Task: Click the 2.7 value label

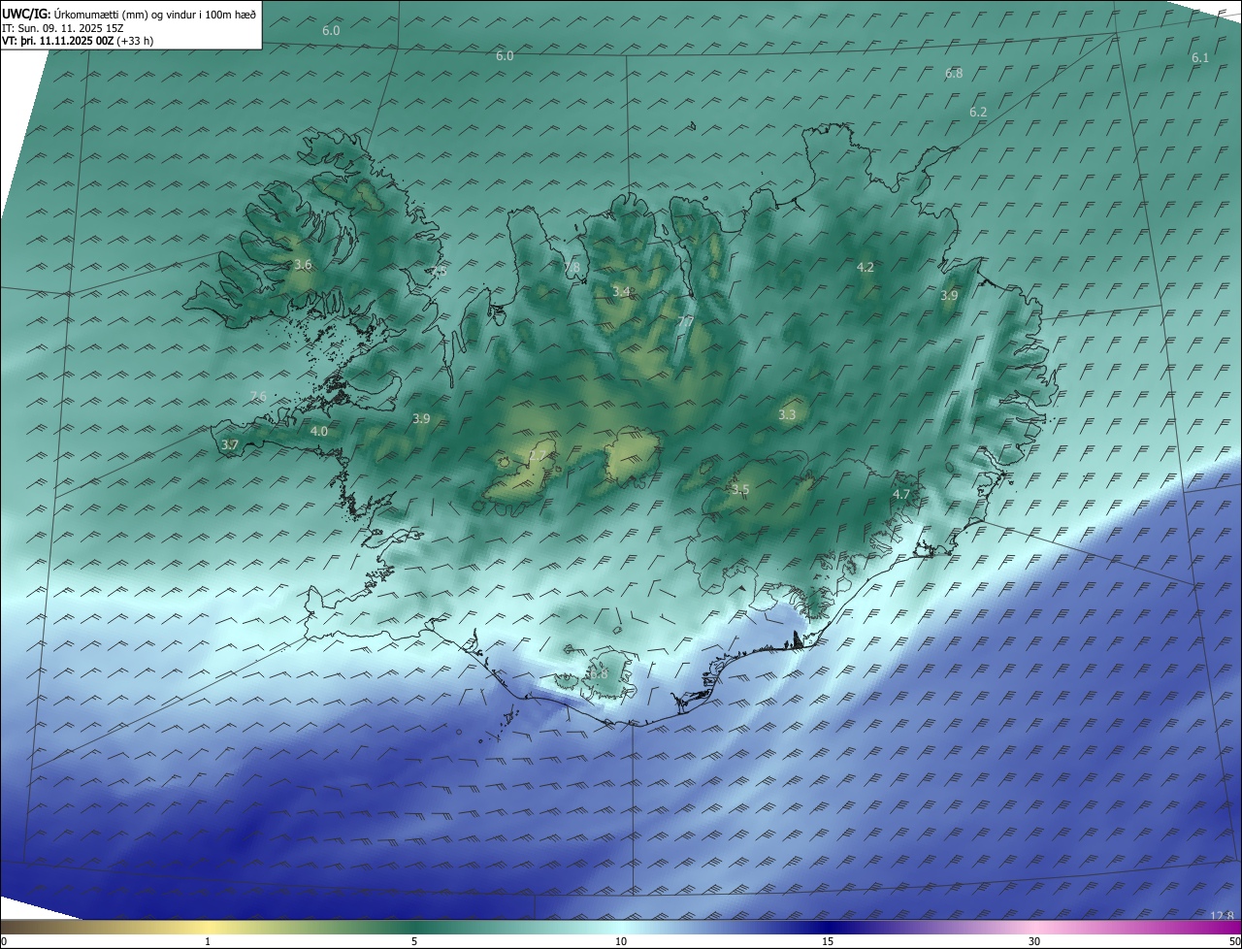Action: [x=537, y=456]
